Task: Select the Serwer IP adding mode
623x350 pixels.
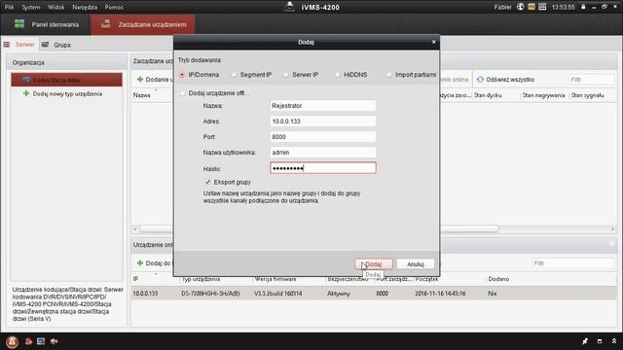Action: coord(285,75)
